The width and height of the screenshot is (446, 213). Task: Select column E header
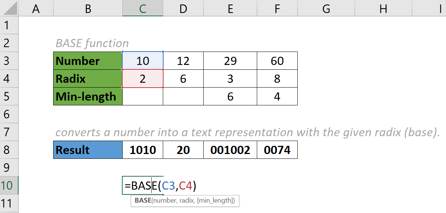pos(230,9)
